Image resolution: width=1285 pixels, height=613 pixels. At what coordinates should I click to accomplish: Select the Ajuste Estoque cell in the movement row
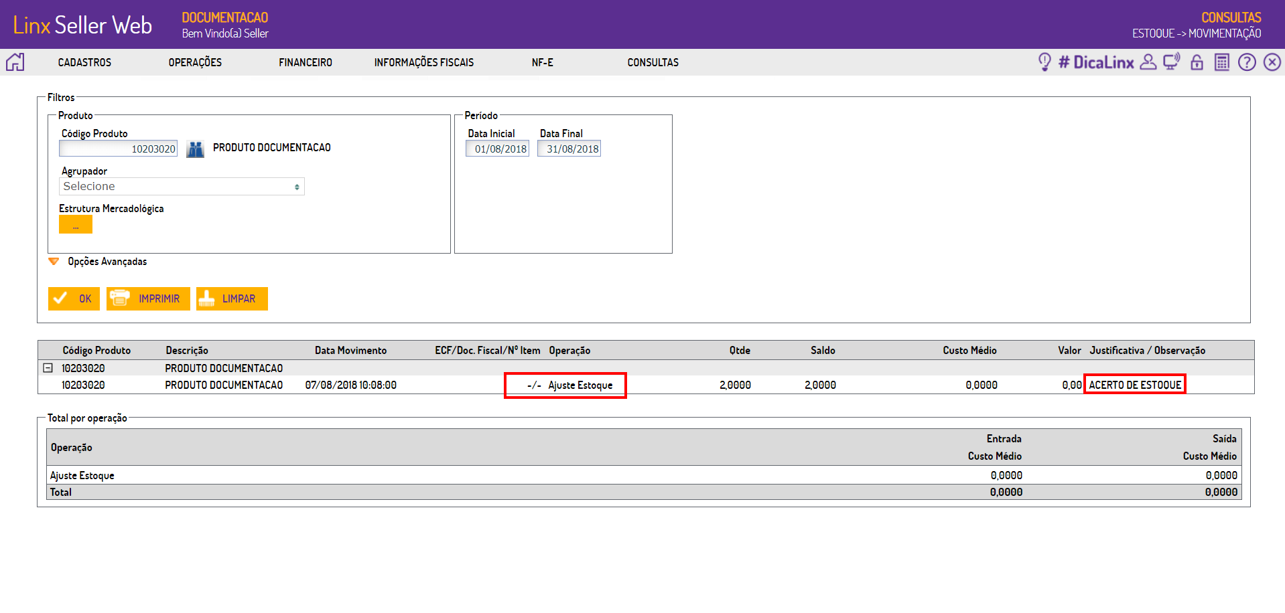tap(580, 385)
